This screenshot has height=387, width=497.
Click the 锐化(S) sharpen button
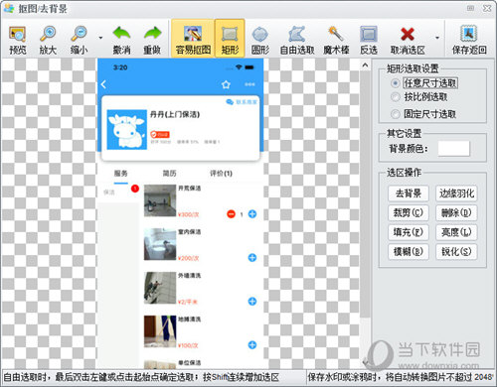pos(456,252)
